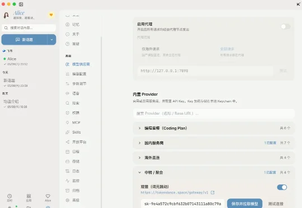Open the external link icon beside tokendance URL
Image resolution: width=302 pixels, height=208 pixels.
[x=213, y=192]
